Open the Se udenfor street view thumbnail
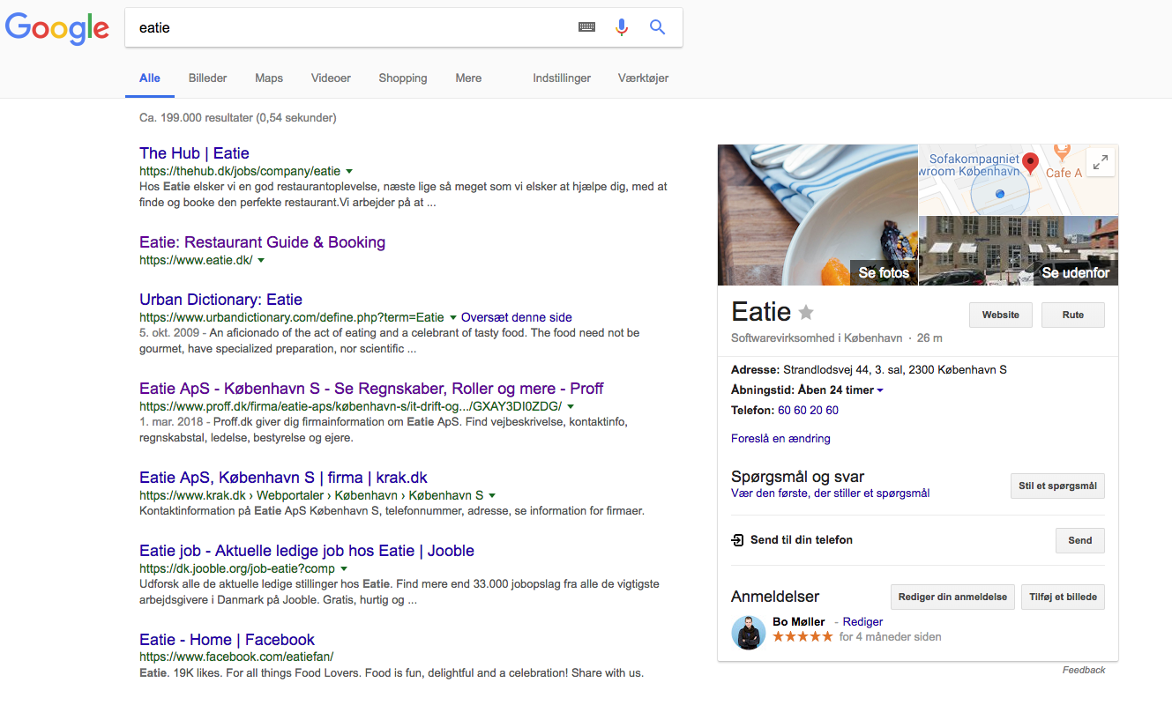 click(1019, 251)
